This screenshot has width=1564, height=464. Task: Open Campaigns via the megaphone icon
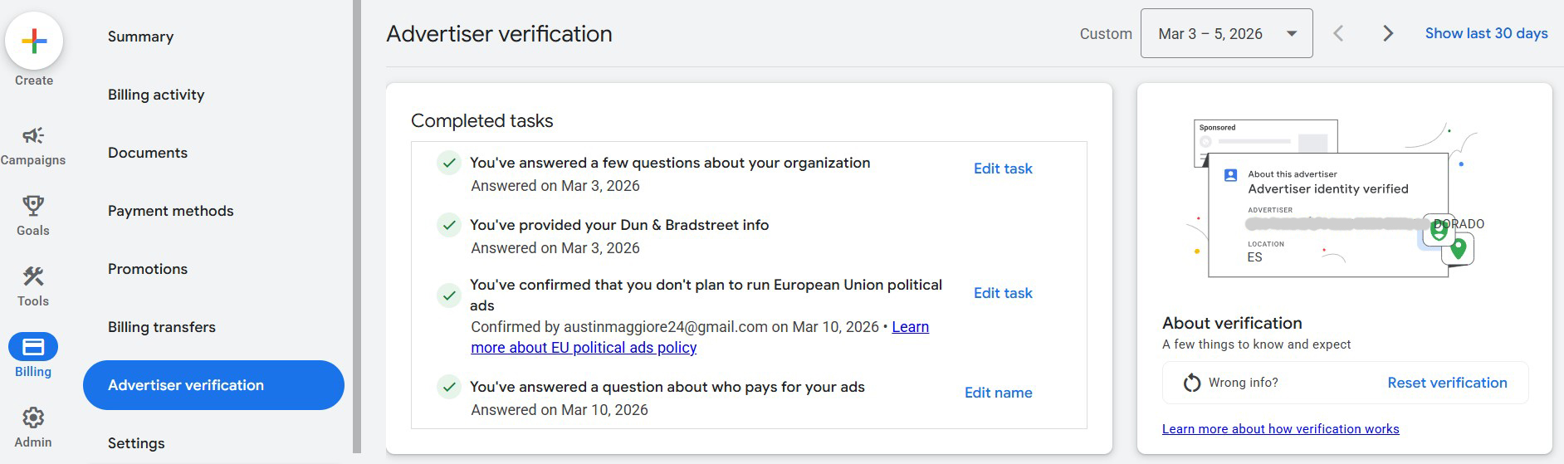pos(33,136)
